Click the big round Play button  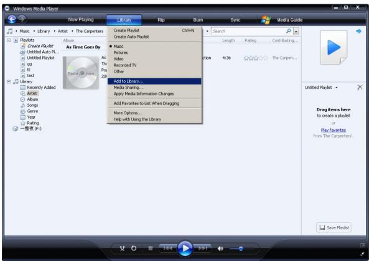[x=185, y=249]
